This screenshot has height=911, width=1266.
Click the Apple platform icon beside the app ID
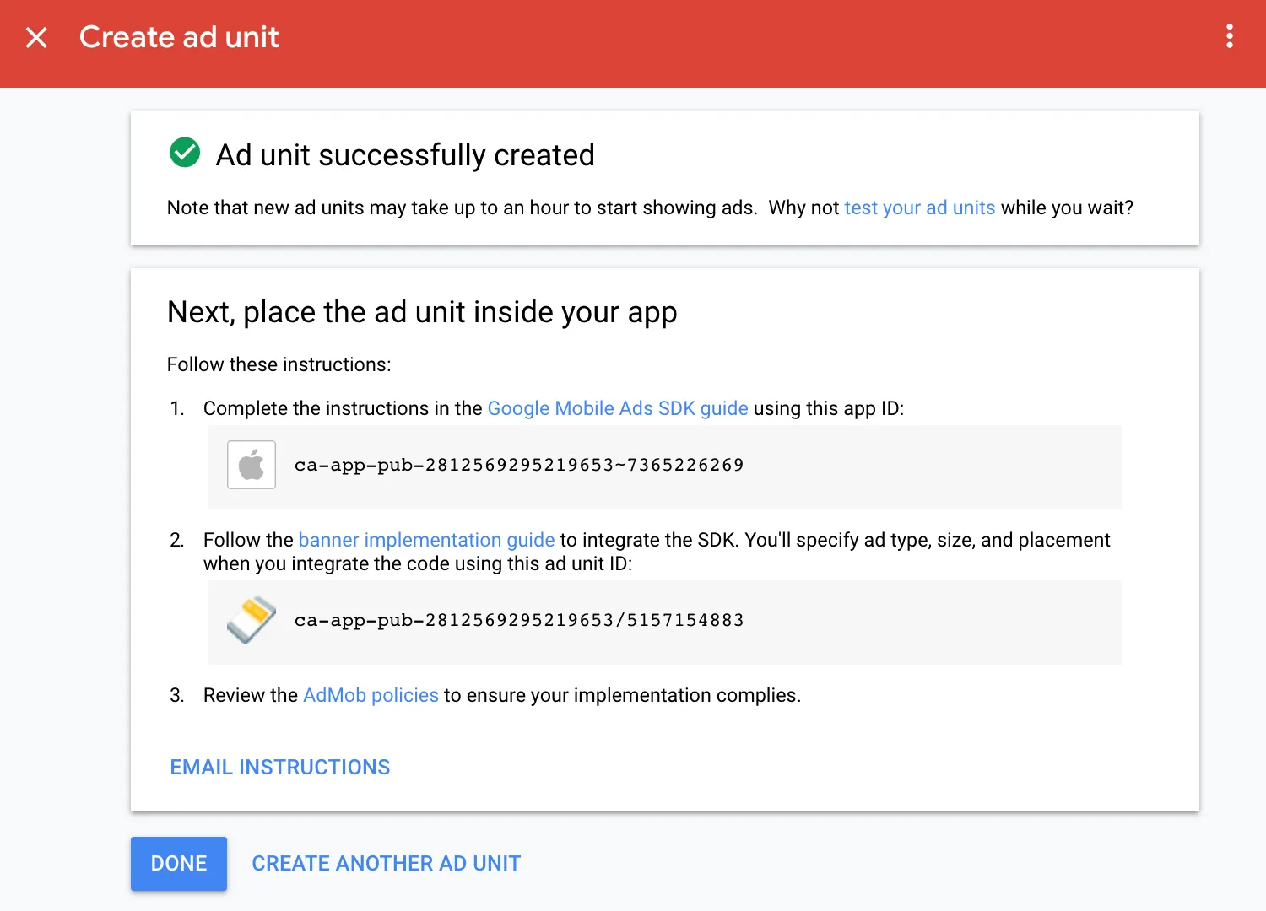click(x=251, y=464)
